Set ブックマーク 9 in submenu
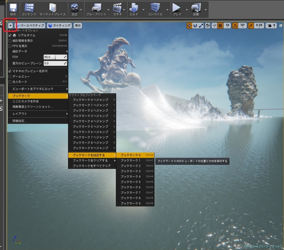 pos(135,203)
